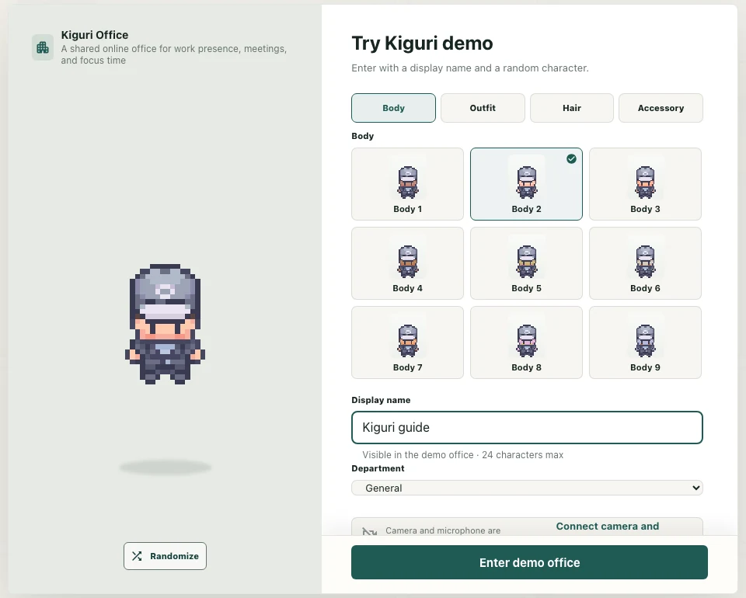
Task: Pick the Body 7 character card
Action: coord(407,342)
